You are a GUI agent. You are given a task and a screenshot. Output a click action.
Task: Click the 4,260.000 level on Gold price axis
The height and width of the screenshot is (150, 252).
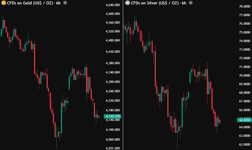tap(113, 91)
